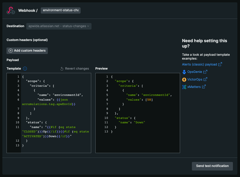Click the OpsGenie logo icon
The image size is (240, 177).
point(184,72)
